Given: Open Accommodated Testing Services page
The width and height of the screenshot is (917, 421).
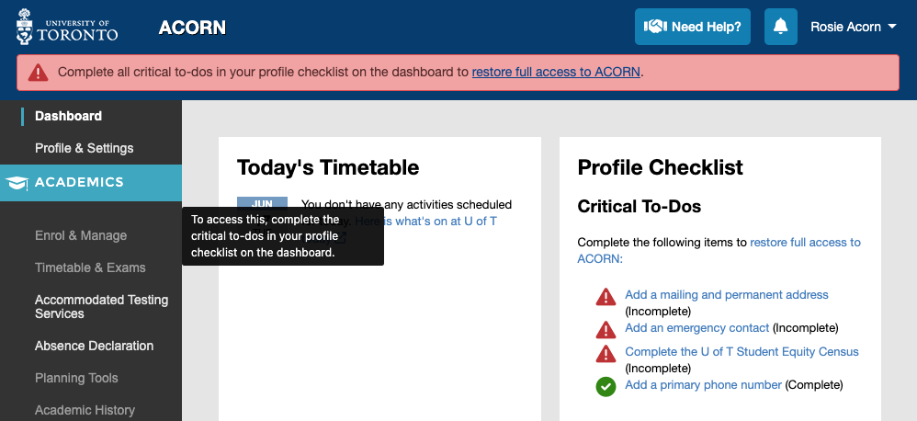Looking at the screenshot, I should [x=101, y=306].
